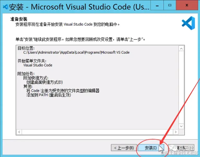Click the VS Code icon in title bar

(x=5, y=7)
